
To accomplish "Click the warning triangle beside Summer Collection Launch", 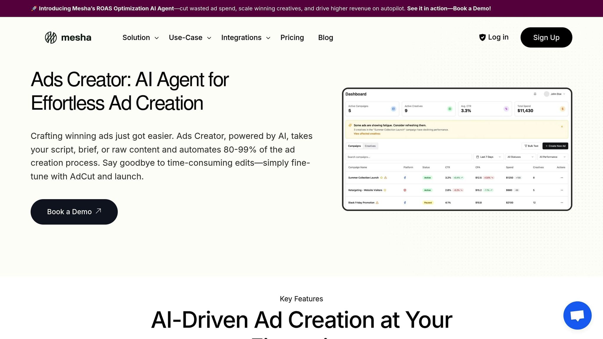I will pos(385,178).
